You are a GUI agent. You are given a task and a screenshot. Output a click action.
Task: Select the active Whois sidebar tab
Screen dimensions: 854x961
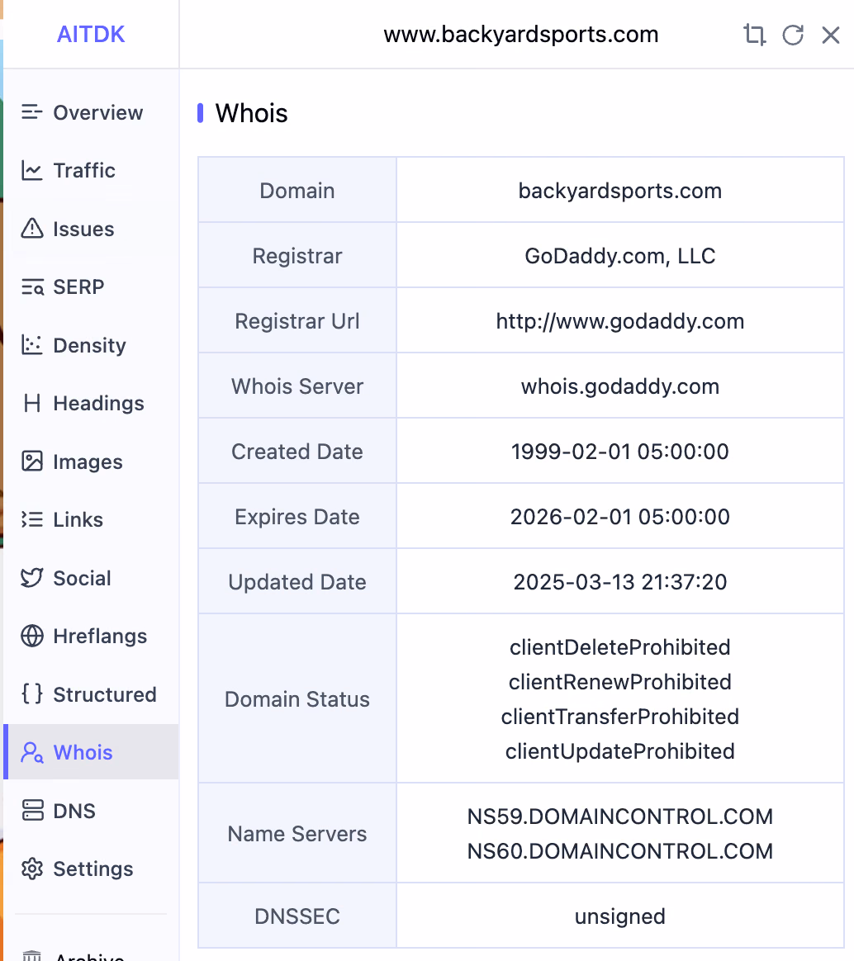(92, 752)
